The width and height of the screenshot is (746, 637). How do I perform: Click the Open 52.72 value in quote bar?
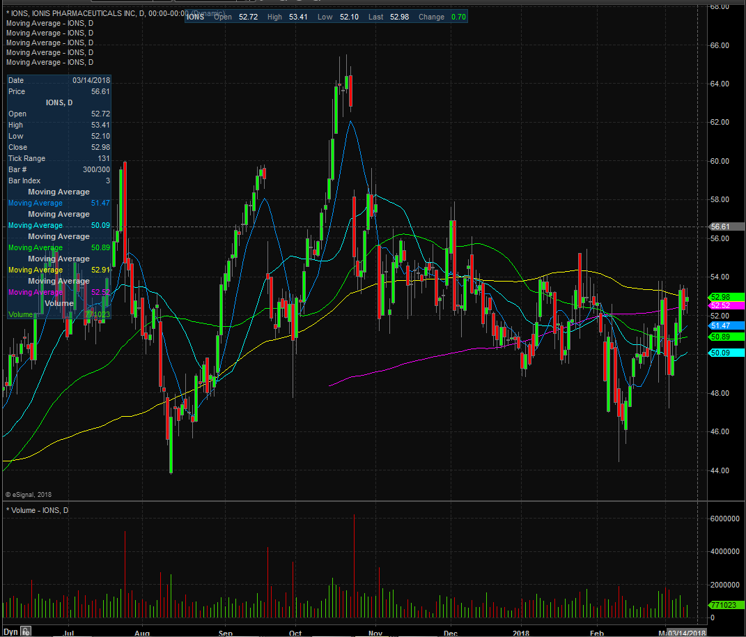pos(248,17)
